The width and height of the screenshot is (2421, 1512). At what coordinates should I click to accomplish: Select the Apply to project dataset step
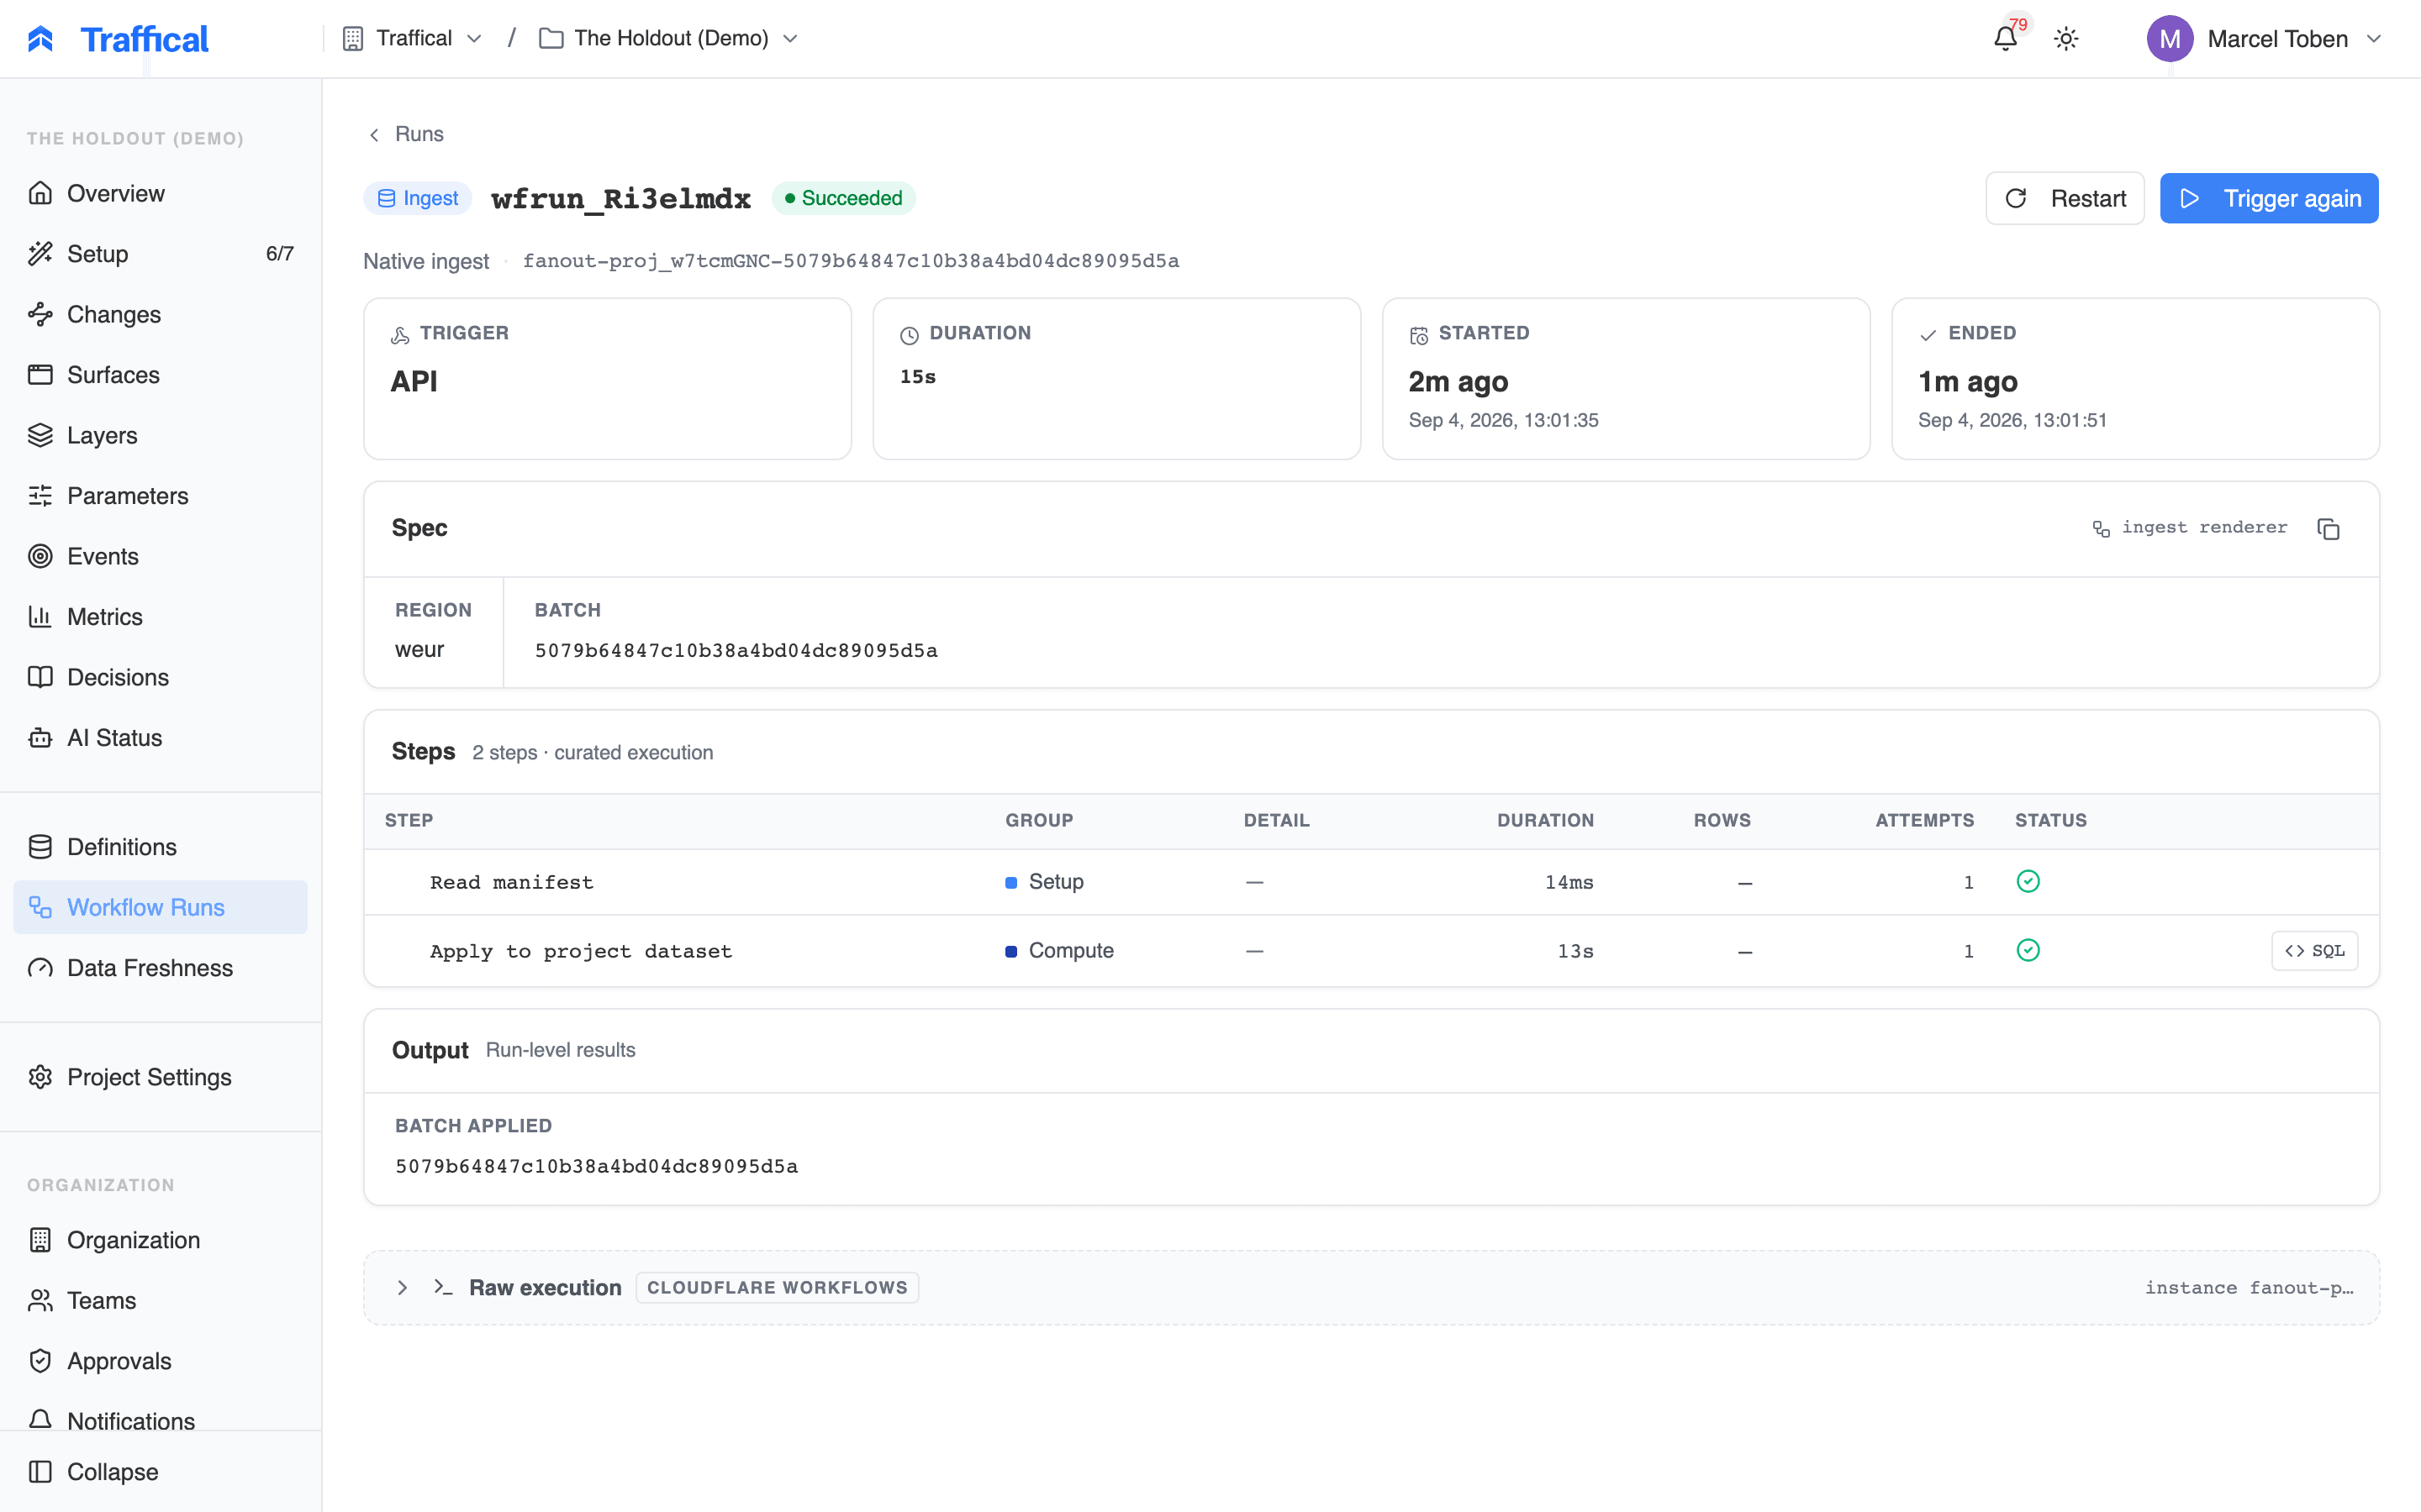pos(1372,951)
